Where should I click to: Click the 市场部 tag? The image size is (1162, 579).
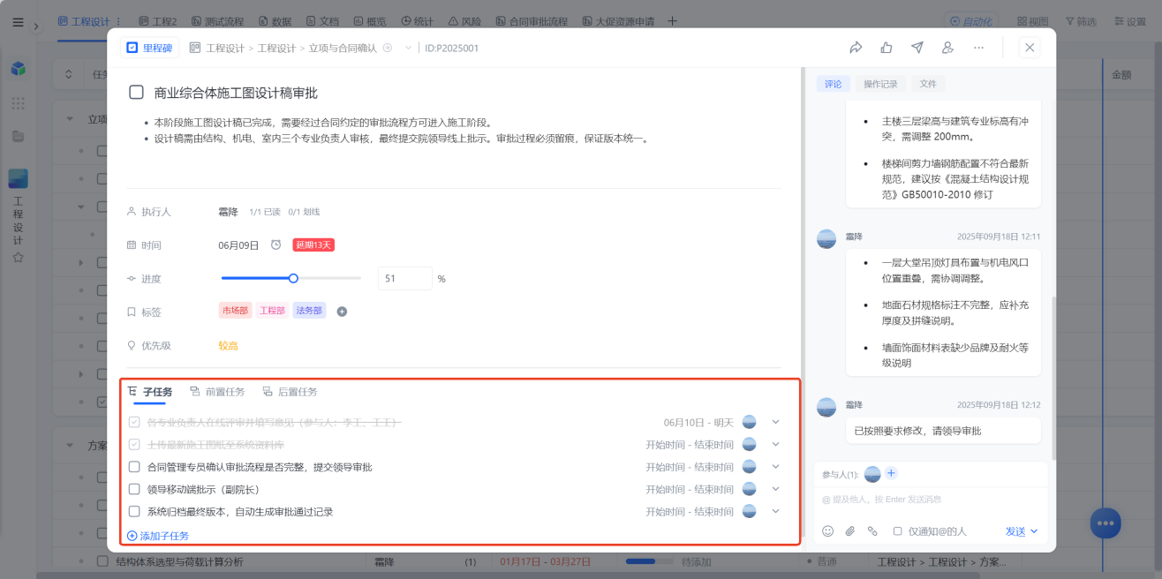point(235,311)
